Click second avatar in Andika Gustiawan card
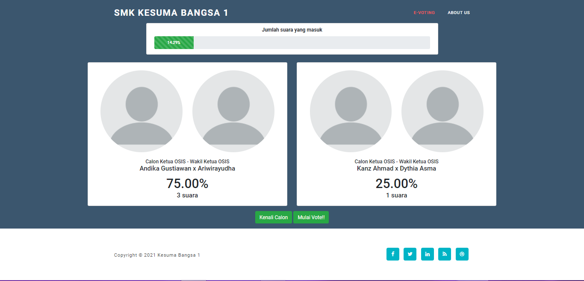 click(x=233, y=111)
